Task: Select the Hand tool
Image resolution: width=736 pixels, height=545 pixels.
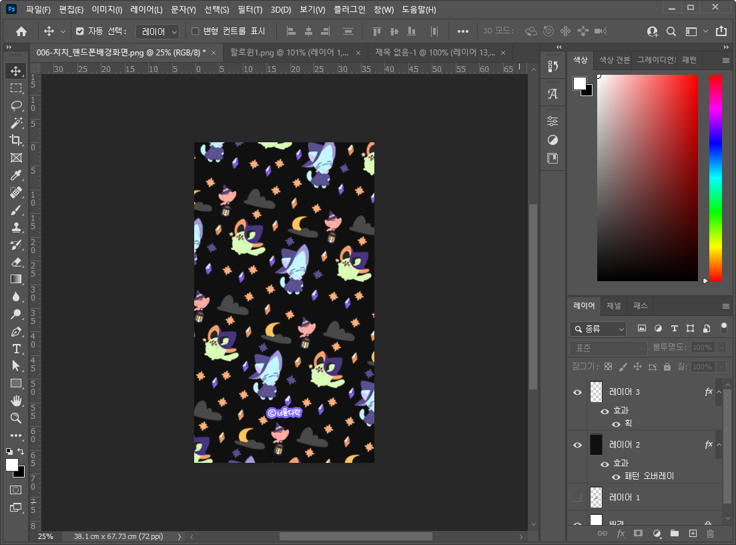Action: click(x=16, y=401)
